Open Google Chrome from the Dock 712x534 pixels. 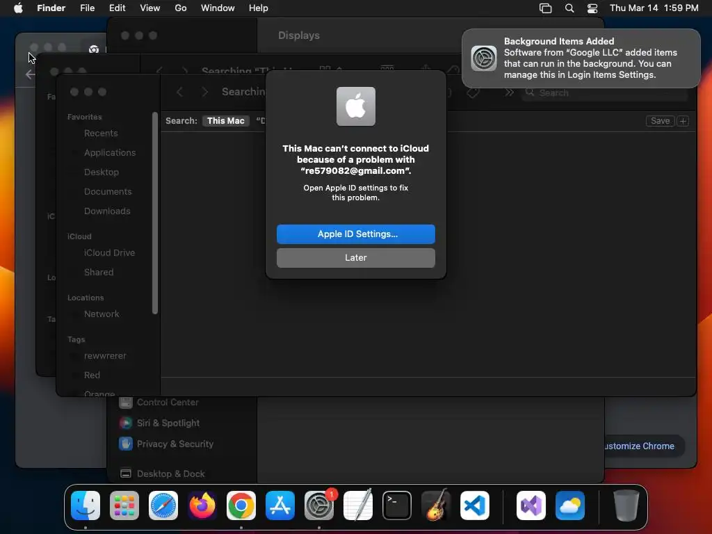(x=241, y=505)
